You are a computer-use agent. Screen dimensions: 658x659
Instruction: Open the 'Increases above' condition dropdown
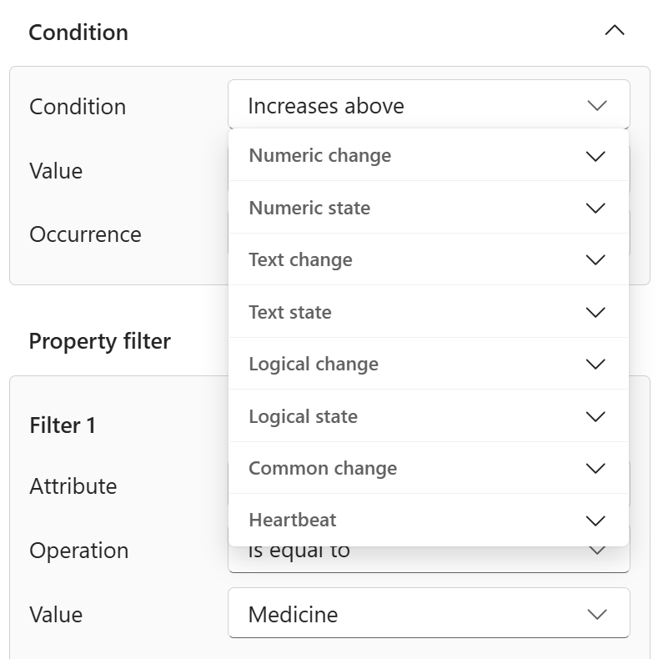[429, 104]
